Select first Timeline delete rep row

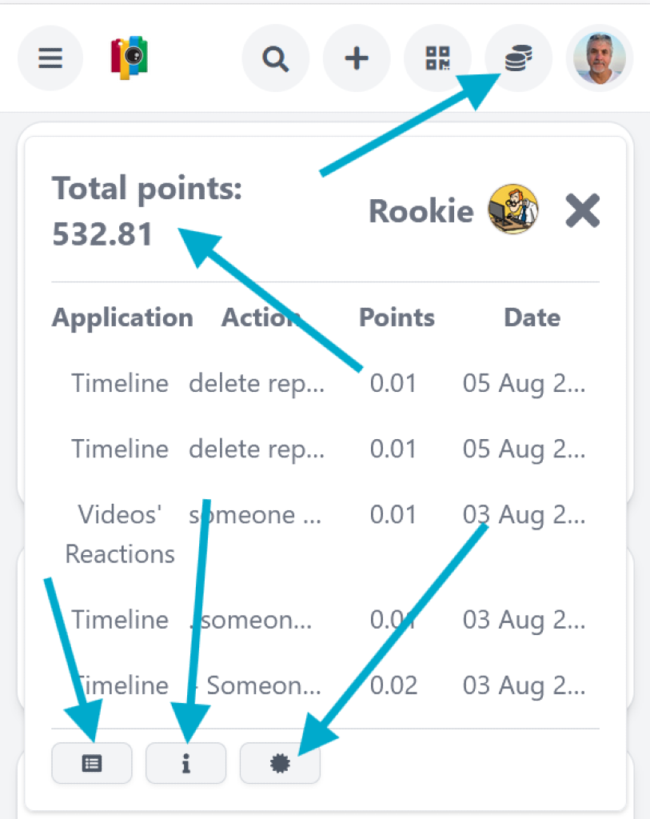(256, 383)
